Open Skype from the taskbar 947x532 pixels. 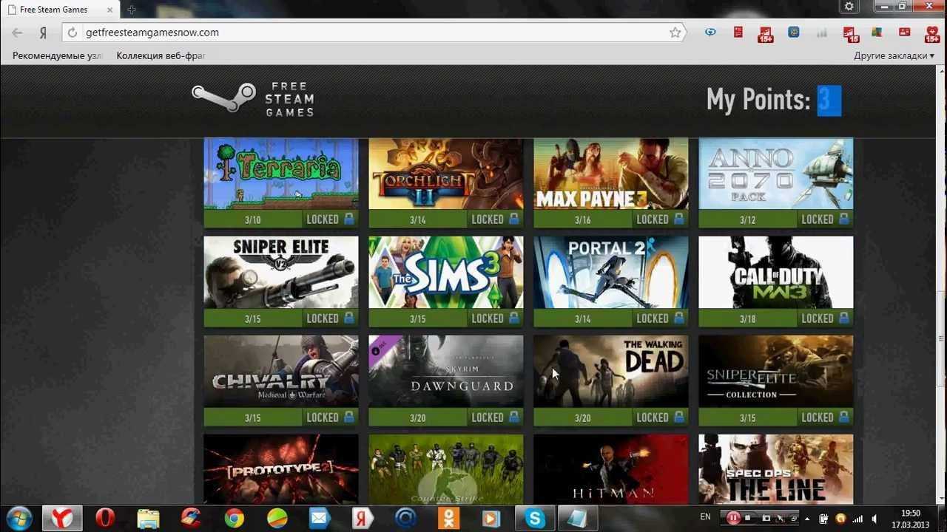tap(534, 518)
